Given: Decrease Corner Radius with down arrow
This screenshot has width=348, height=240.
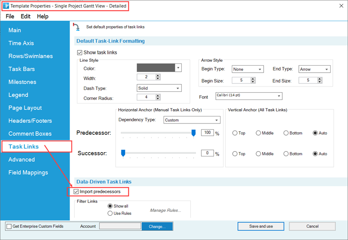Looking at the screenshot, I should tap(158, 99).
